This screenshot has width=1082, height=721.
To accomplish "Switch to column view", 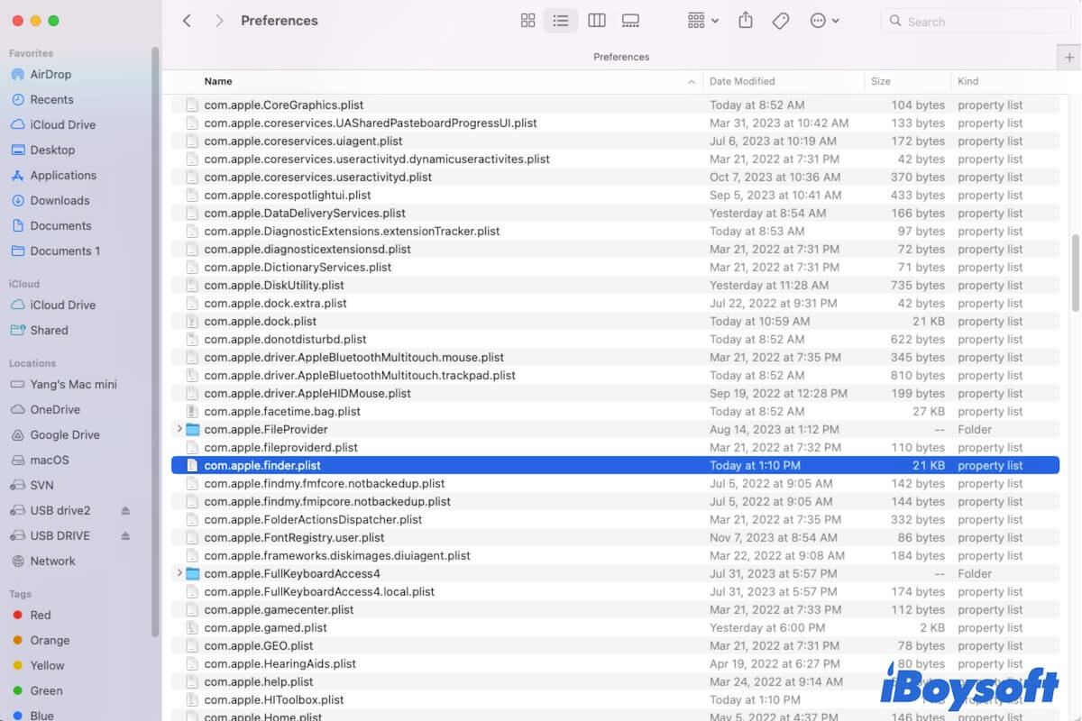I will click(x=596, y=21).
